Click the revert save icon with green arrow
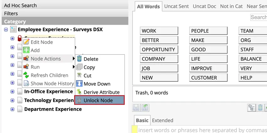Screen dimensions: 267x133 (x=144, y=108)
